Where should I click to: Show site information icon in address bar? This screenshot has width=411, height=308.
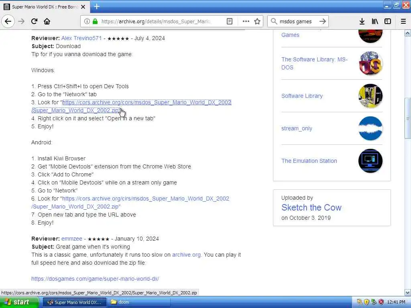pos(87,21)
